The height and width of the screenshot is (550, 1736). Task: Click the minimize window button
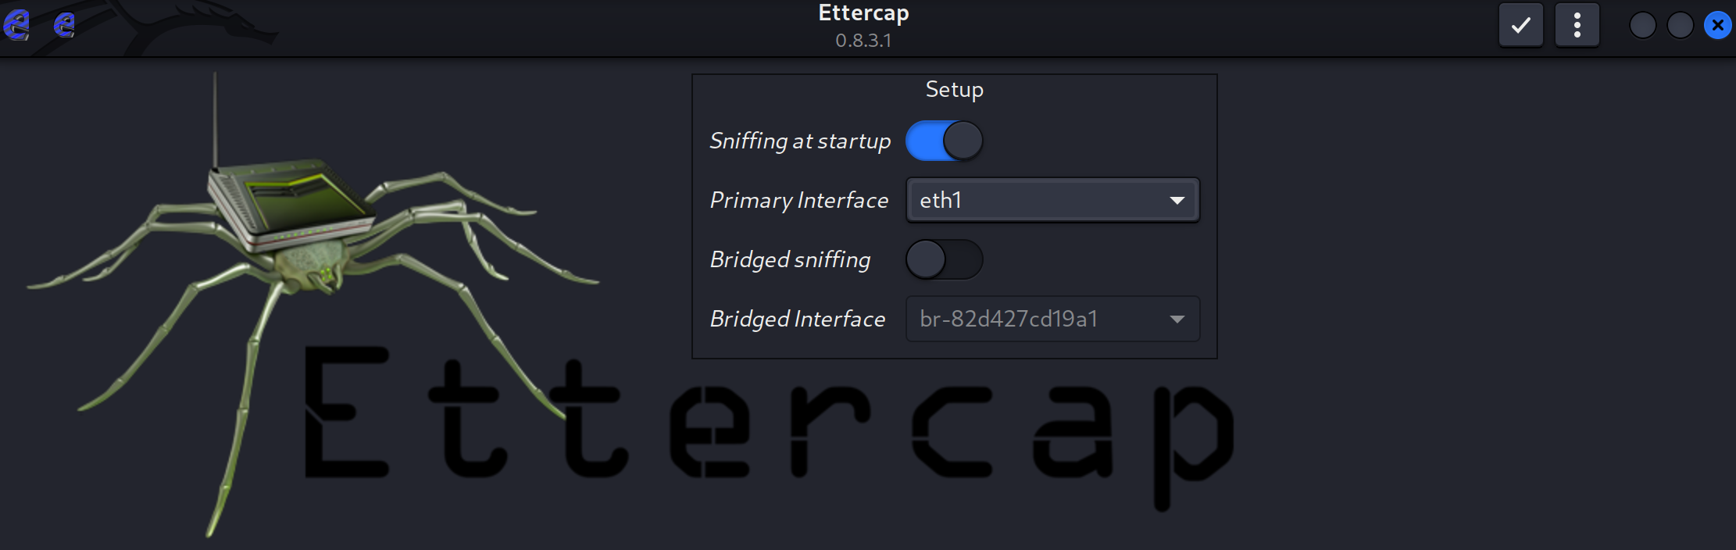click(x=1642, y=24)
